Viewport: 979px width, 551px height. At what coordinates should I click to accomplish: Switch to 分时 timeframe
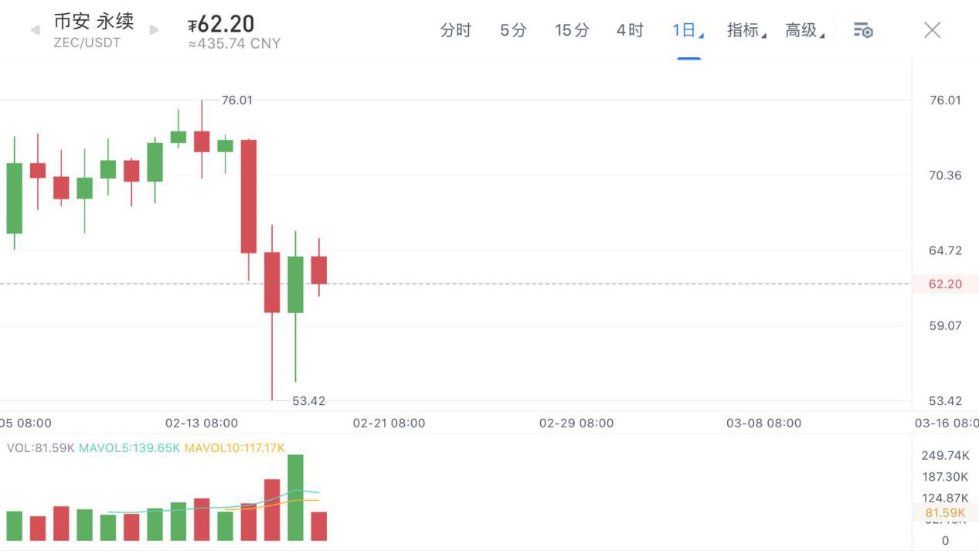[x=455, y=30]
